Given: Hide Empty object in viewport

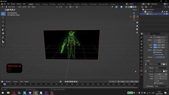Looking at the screenshot, I should tap(165, 14).
